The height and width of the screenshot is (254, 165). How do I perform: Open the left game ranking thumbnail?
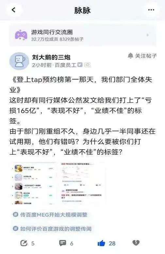34,183
